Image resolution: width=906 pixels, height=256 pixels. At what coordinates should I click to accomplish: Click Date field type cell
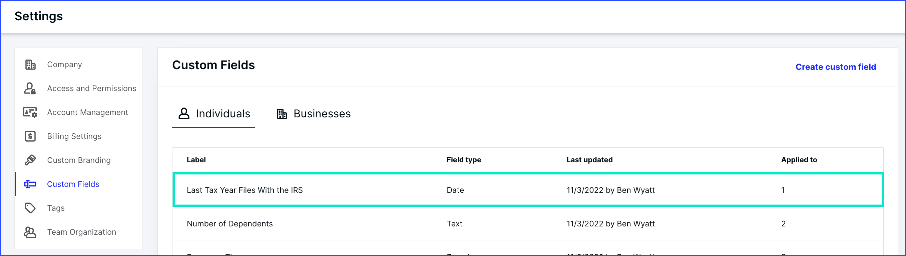click(455, 190)
